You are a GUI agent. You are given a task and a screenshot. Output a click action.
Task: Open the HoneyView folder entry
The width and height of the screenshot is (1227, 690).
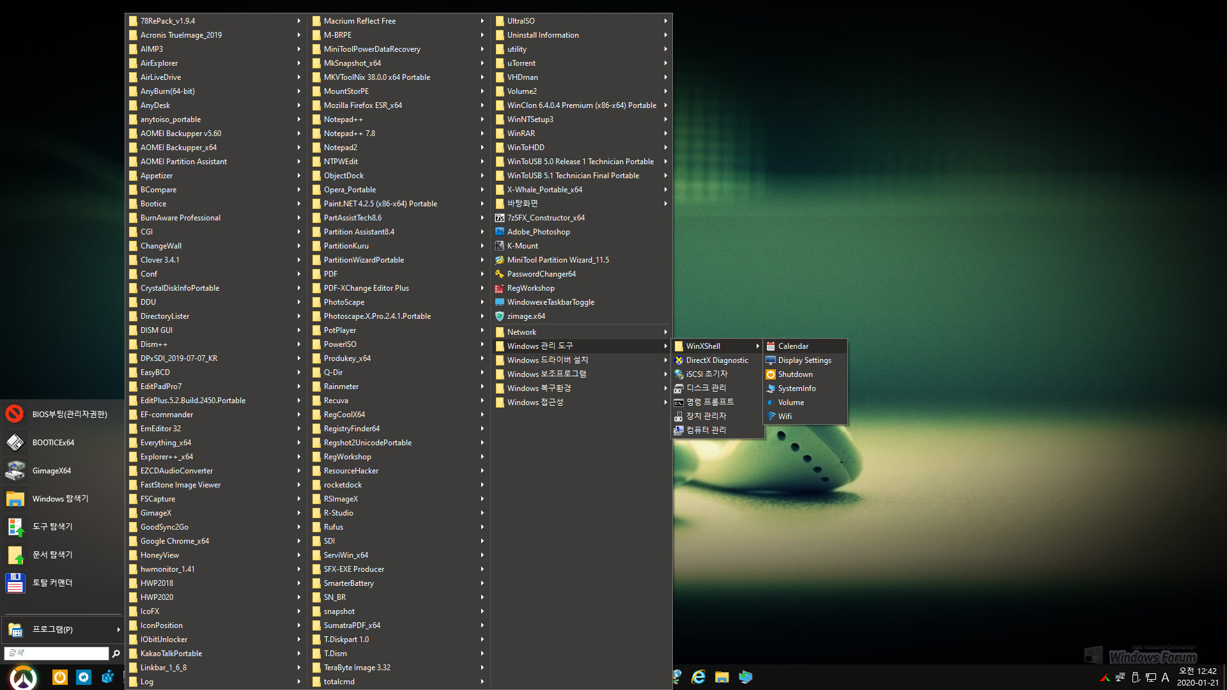point(215,555)
